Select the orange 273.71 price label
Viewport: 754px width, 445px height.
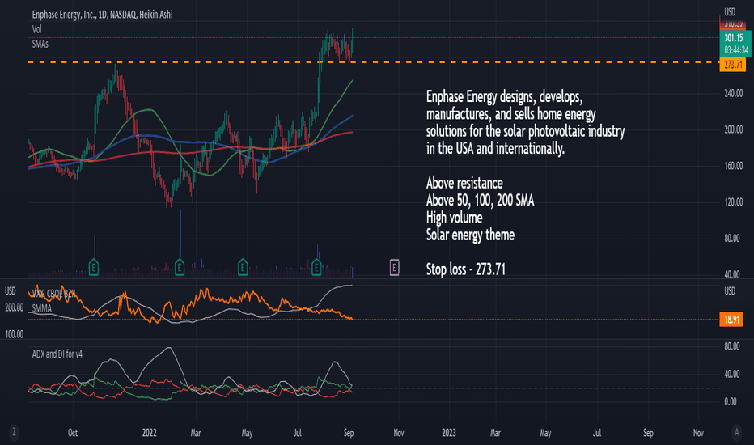tap(733, 65)
